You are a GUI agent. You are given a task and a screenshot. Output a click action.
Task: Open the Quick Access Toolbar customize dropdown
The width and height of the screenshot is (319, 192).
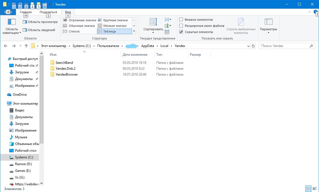50,4
